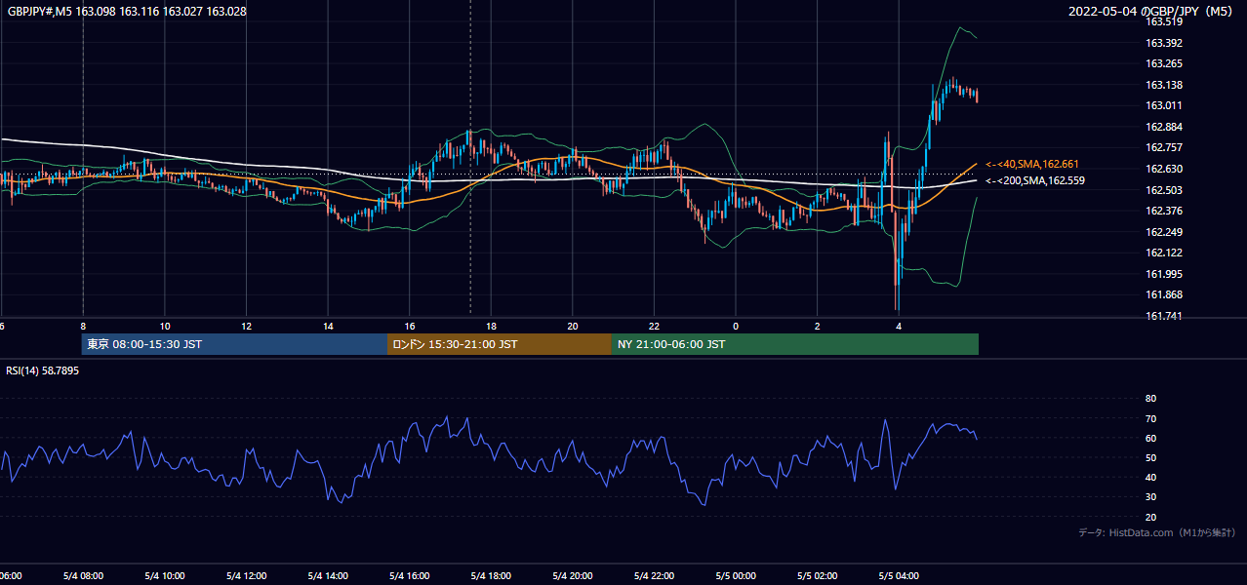The height and width of the screenshot is (585, 1247).
Task: Click the 5/4 18:00 date axis label
Action: (492, 576)
